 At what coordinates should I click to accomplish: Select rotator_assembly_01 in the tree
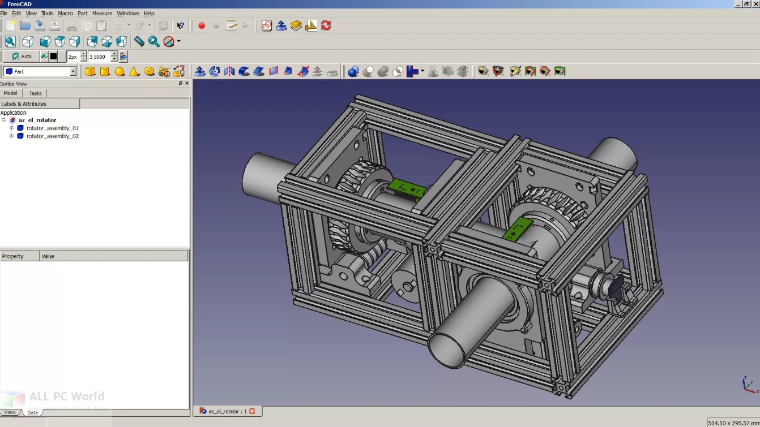[52, 128]
